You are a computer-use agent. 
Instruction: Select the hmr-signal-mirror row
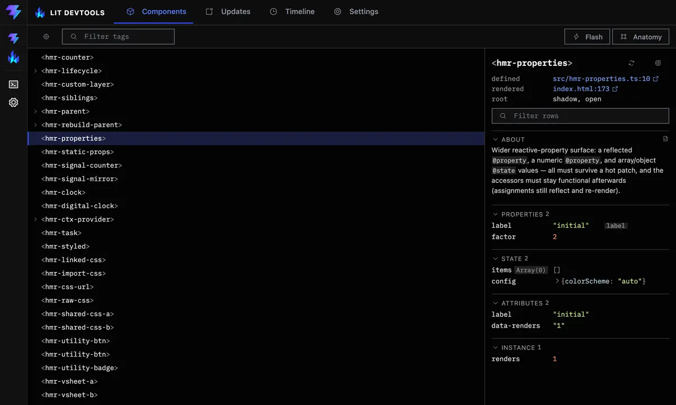click(256, 179)
